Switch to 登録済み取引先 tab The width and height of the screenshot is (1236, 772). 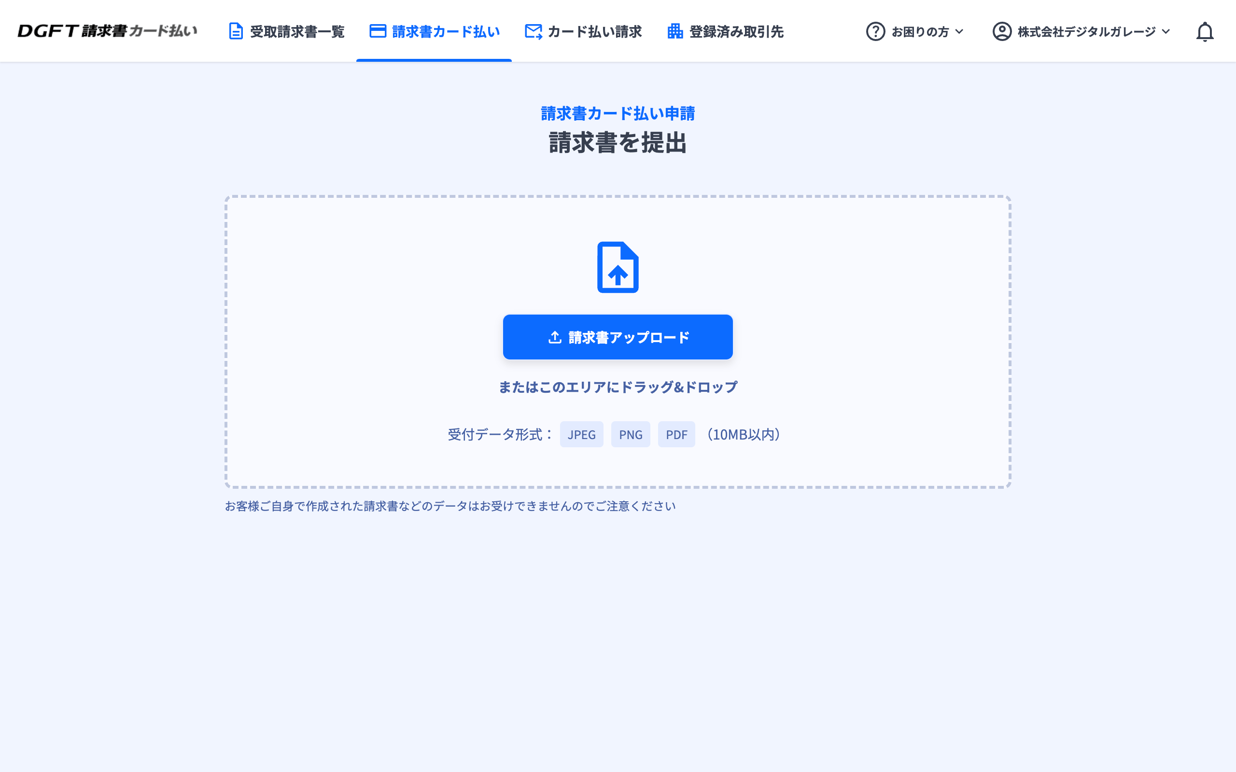(x=736, y=32)
